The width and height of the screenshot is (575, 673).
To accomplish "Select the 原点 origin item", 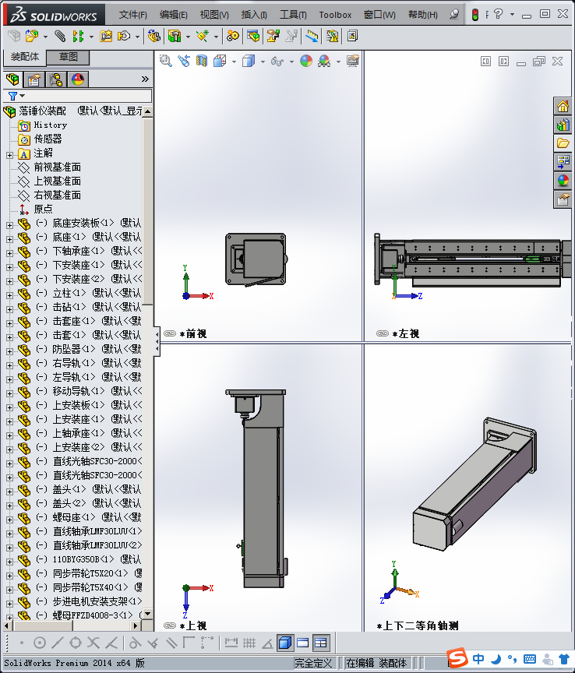I will click(x=44, y=209).
